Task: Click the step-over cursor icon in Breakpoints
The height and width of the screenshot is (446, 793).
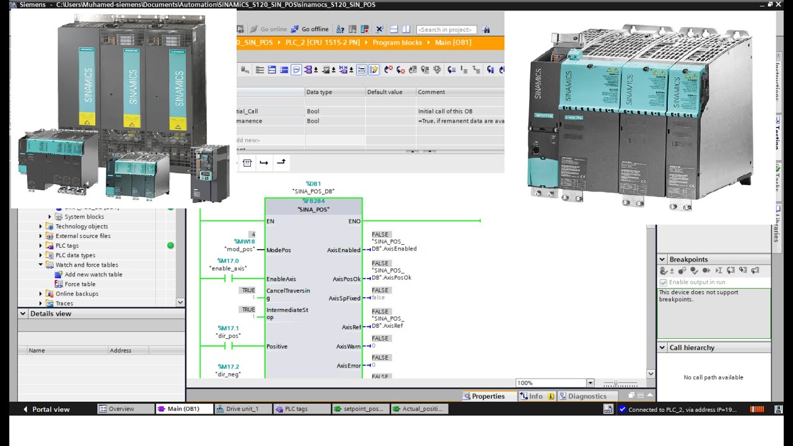Action: pyautogui.click(x=719, y=271)
